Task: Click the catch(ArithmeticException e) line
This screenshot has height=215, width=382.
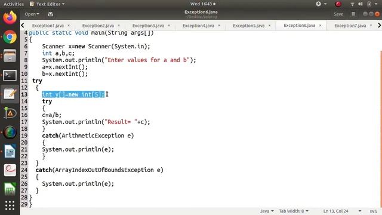Action: (x=88, y=136)
